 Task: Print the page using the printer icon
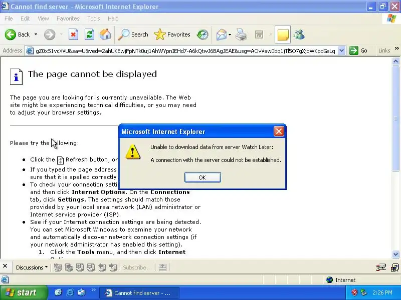(241, 34)
